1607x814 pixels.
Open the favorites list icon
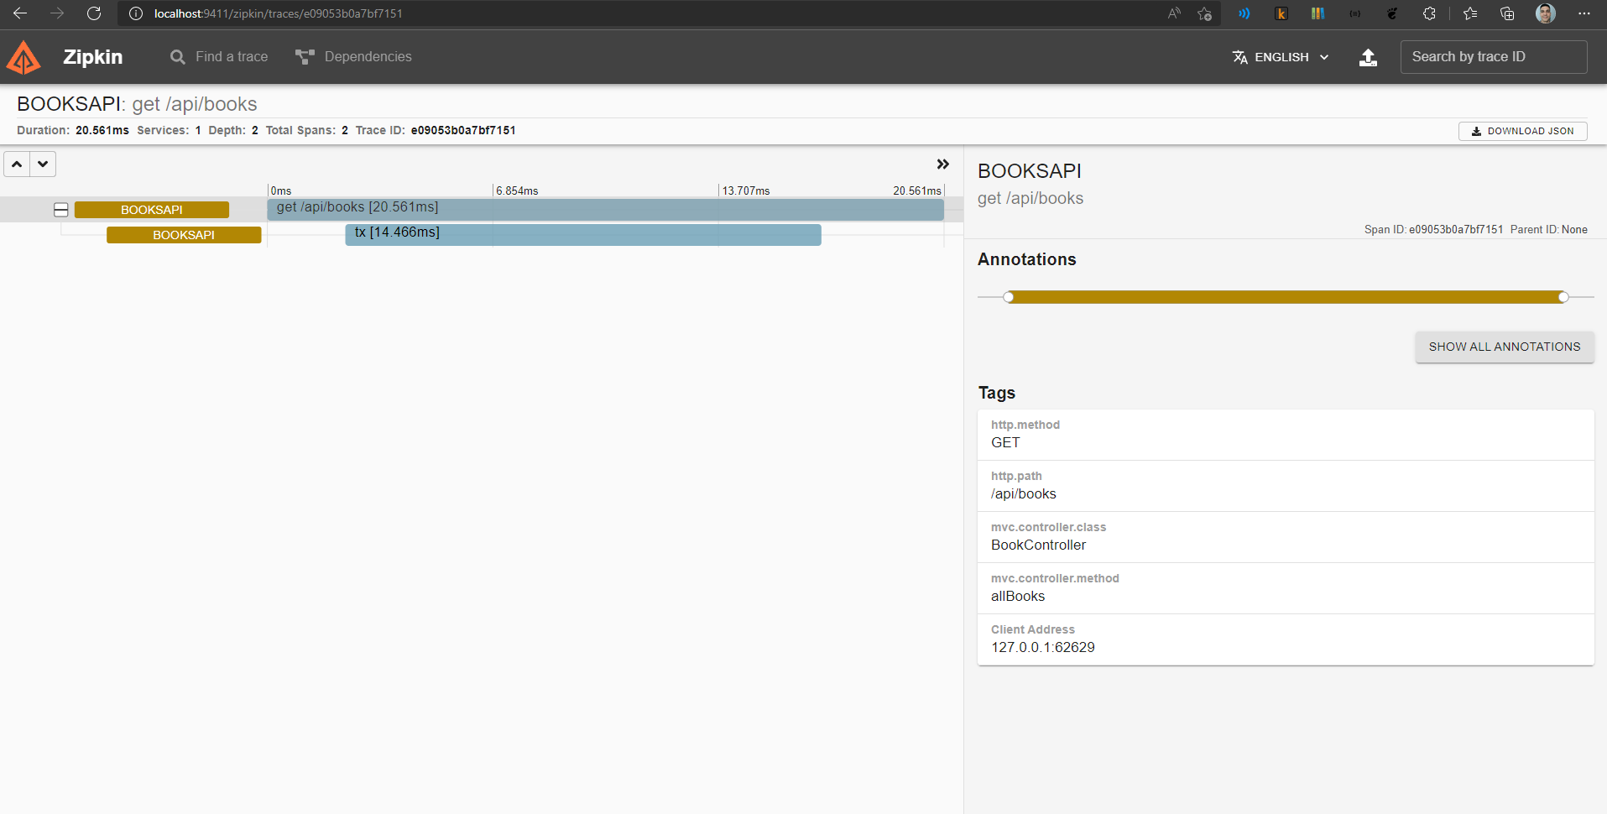point(1470,13)
